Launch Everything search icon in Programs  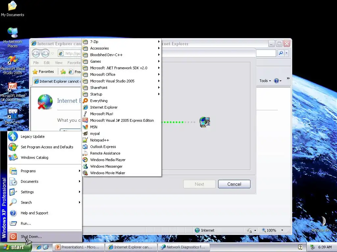click(85, 100)
